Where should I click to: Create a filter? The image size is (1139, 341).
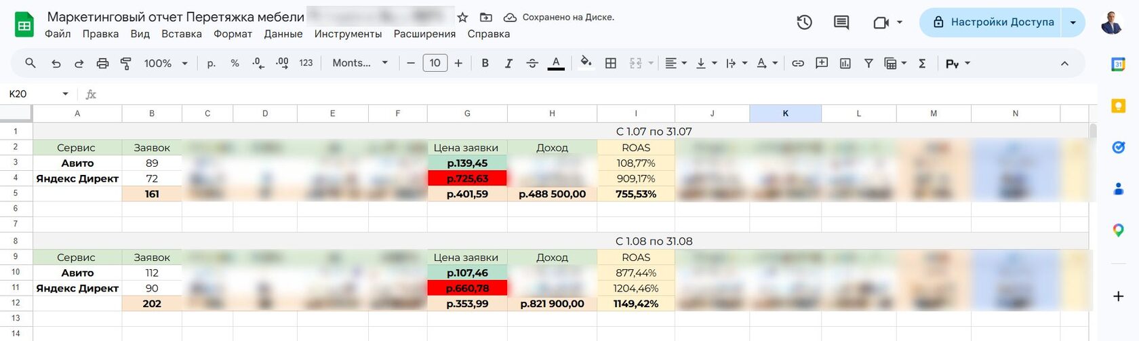click(868, 63)
